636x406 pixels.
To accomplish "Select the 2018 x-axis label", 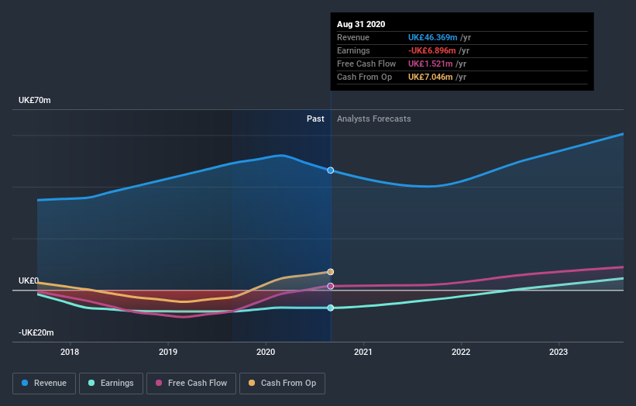I will (70, 352).
